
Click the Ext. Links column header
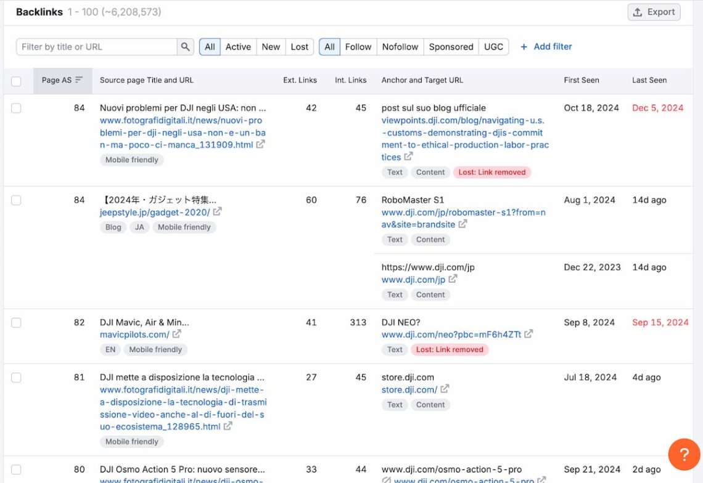(x=300, y=80)
